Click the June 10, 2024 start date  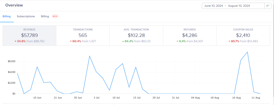(214, 6)
